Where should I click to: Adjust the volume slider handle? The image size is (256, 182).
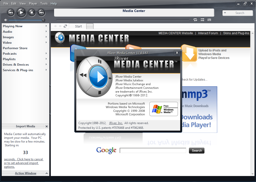44,20
